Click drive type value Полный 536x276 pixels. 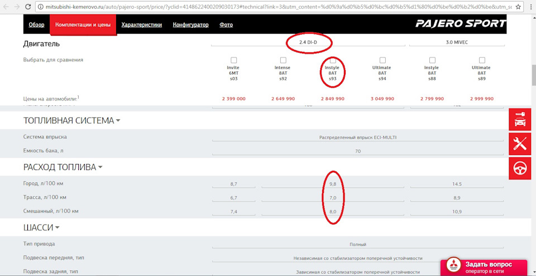(x=358, y=245)
